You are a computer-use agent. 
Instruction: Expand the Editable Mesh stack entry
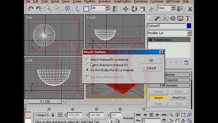[151, 40]
